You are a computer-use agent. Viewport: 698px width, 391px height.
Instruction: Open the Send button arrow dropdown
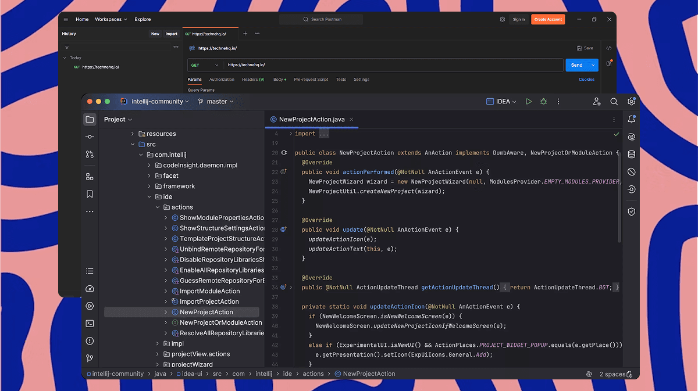point(593,65)
